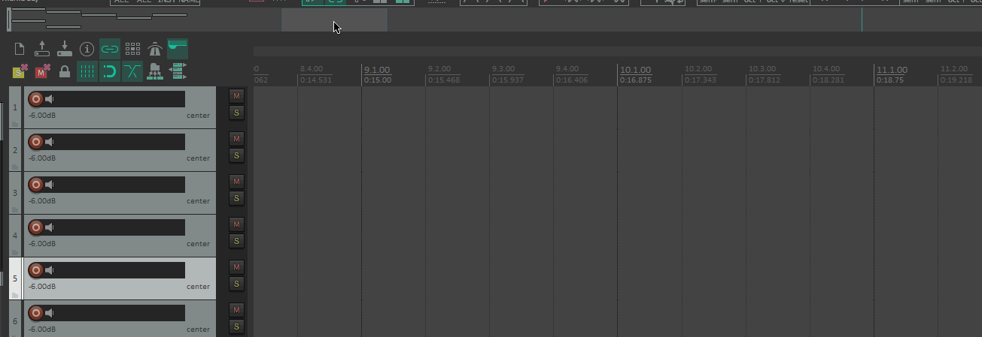The height and width of the screenshot is (337, 982).
Task: Mute track 4 with its M button
Action: pyautogui.click(x=236, y=224)
